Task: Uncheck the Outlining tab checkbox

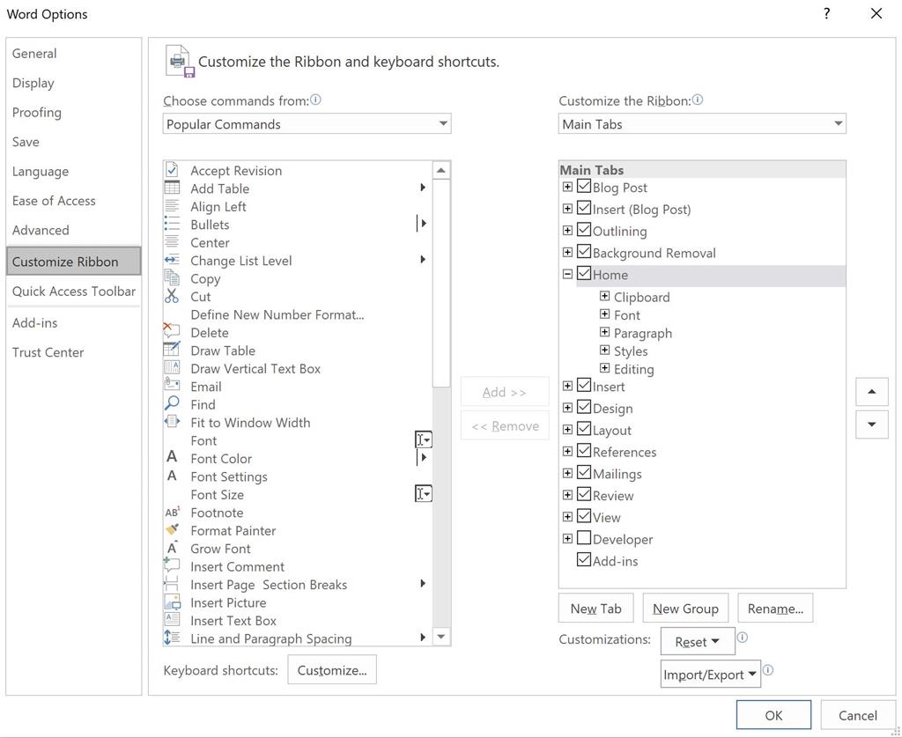Action: (x=584, y=230)
